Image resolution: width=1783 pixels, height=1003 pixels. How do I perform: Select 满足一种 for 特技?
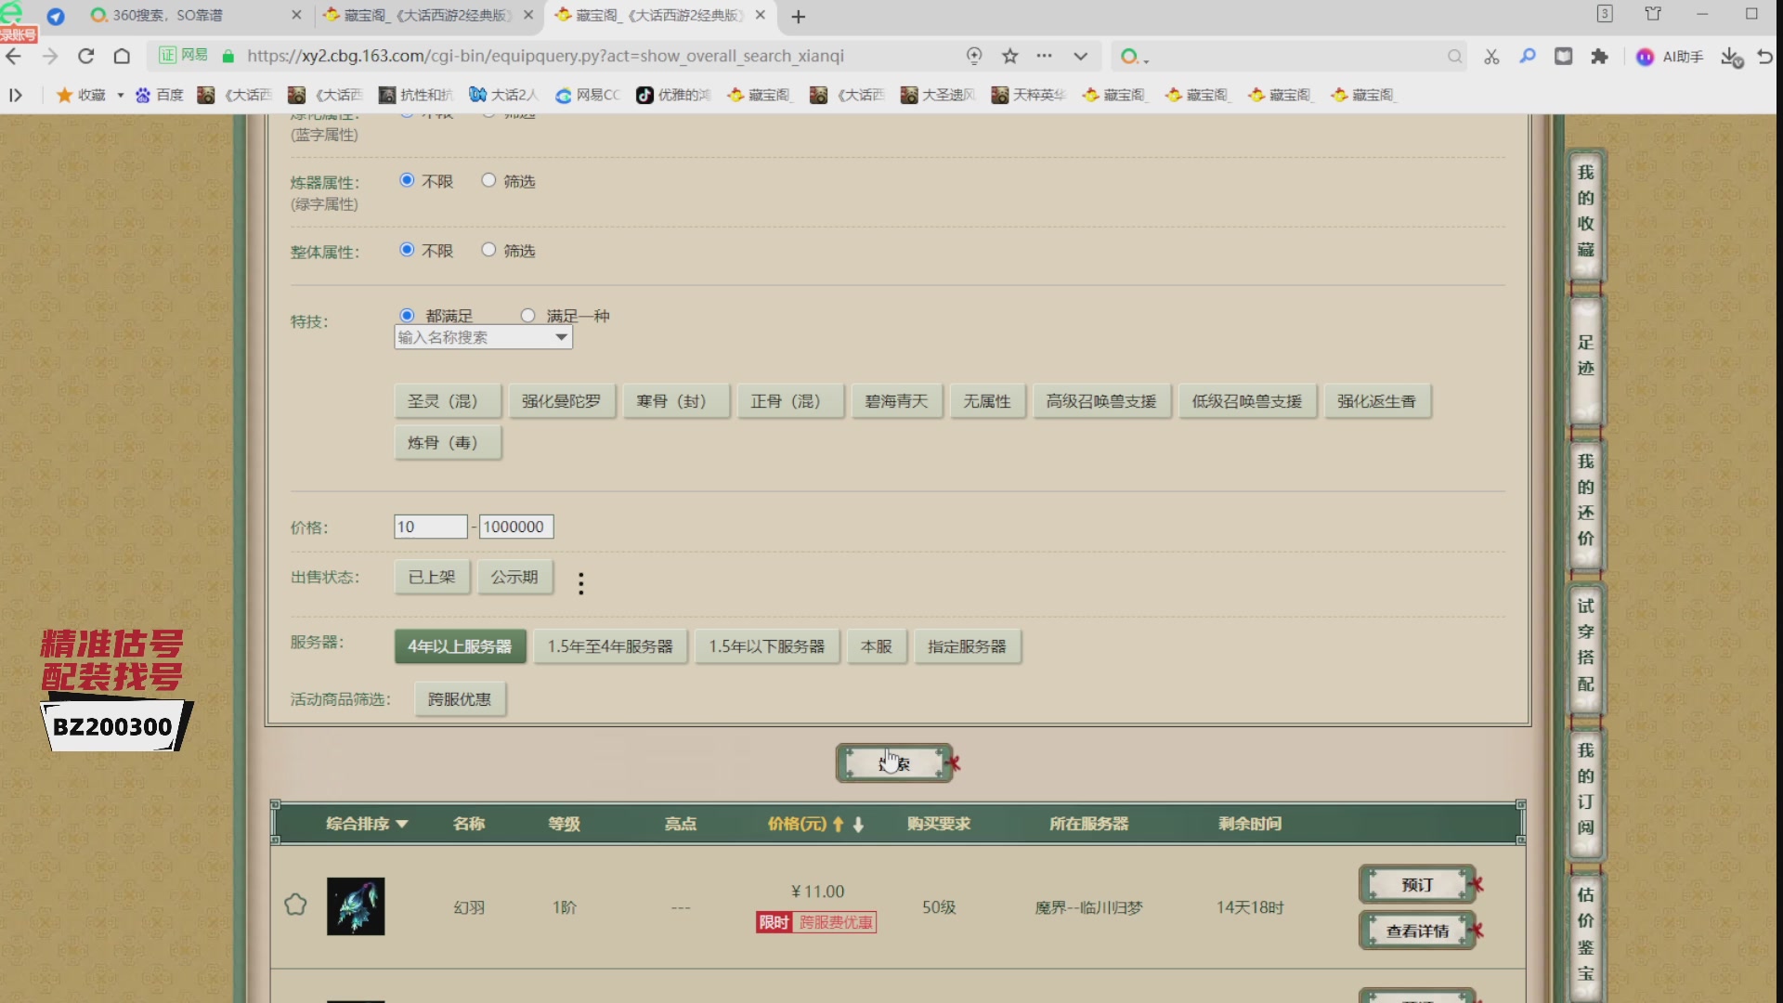click(527, 316)
